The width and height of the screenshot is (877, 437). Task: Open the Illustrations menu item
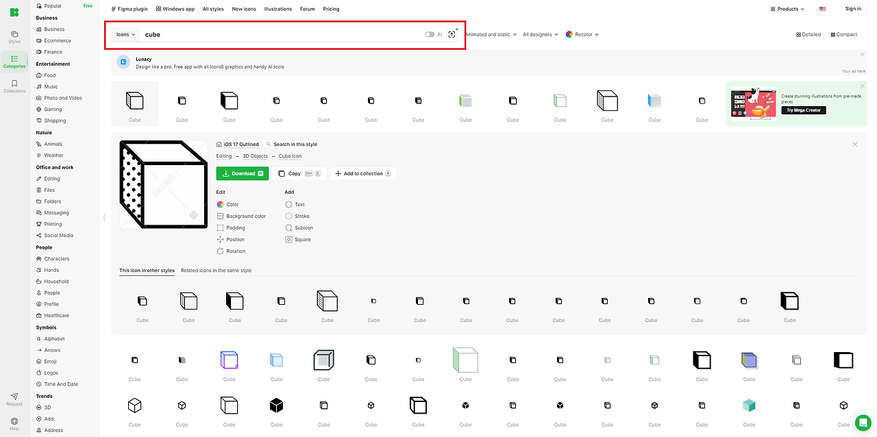click(277, 9)
